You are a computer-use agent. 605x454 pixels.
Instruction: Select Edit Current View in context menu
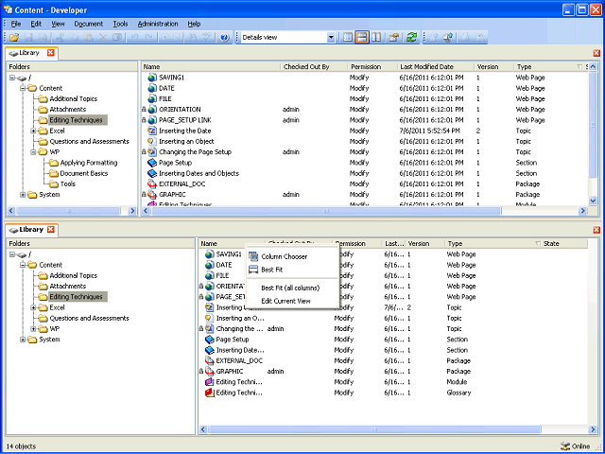(x=292, y=301)
